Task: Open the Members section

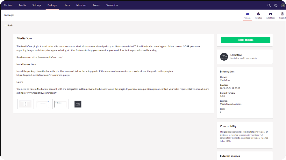Action: pyautogui.click(x=81, y=5)
